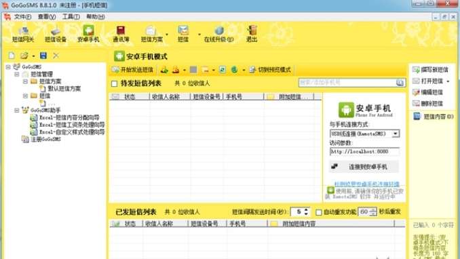Click the 60 seconds resend stepper arrows
This screenshot has width=460, height=259.
373,212
